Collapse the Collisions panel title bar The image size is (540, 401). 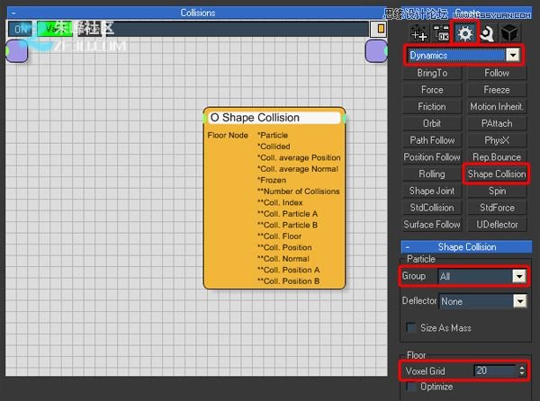13,13
